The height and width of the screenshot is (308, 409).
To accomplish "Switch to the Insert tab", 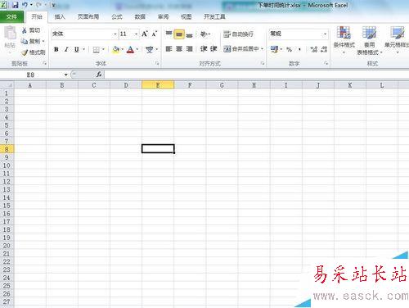I will click(60, 17).
